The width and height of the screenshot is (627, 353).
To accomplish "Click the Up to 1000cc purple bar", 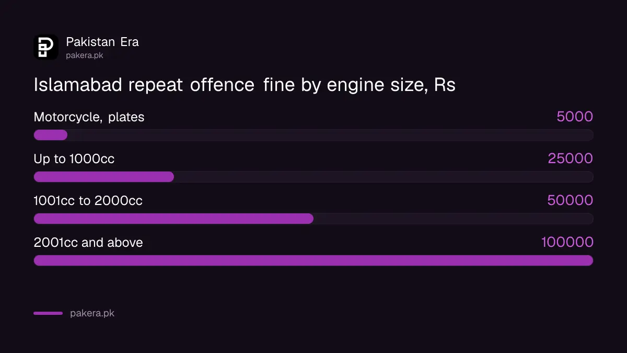I will click(x=103, y=177).
